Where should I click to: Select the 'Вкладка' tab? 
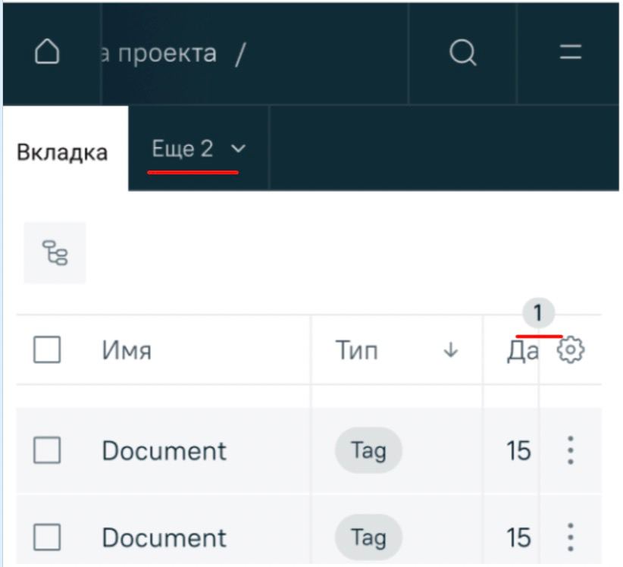62,152
